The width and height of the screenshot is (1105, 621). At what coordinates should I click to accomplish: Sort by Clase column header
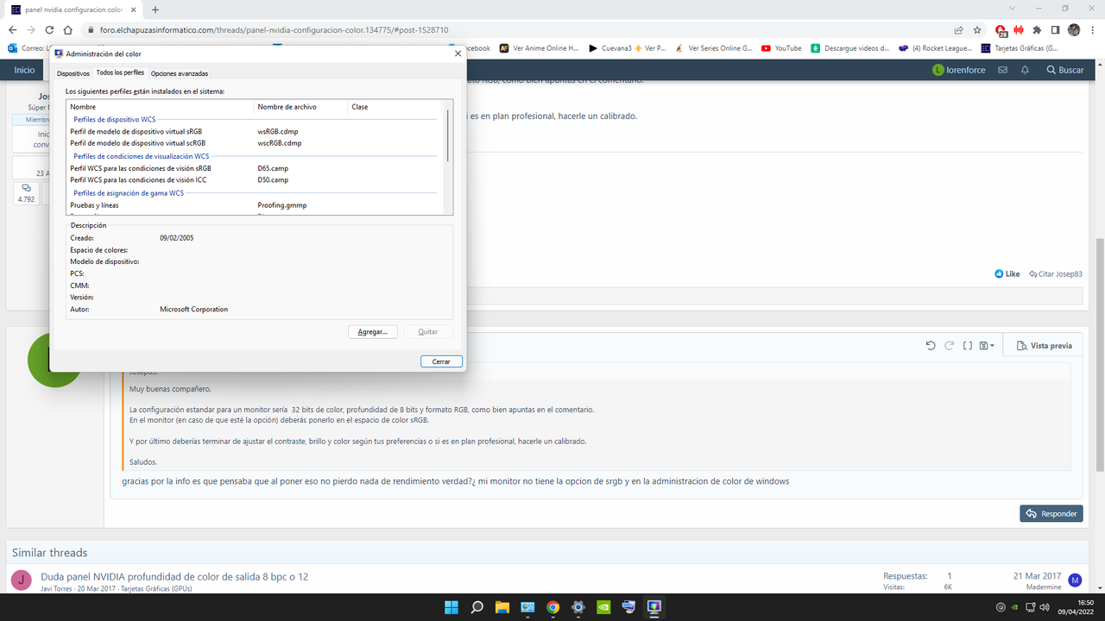click(395, 107)
